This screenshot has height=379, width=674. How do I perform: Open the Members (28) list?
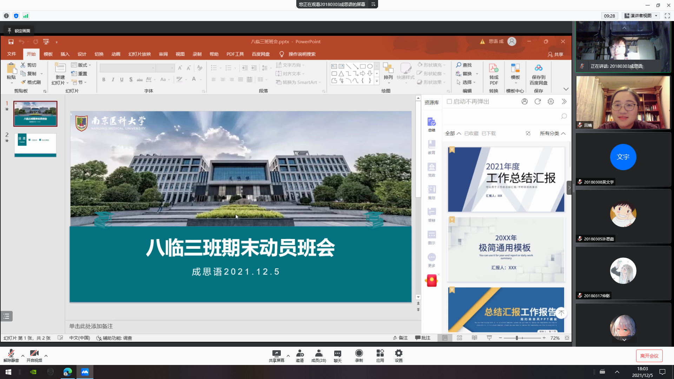point(318,353)
